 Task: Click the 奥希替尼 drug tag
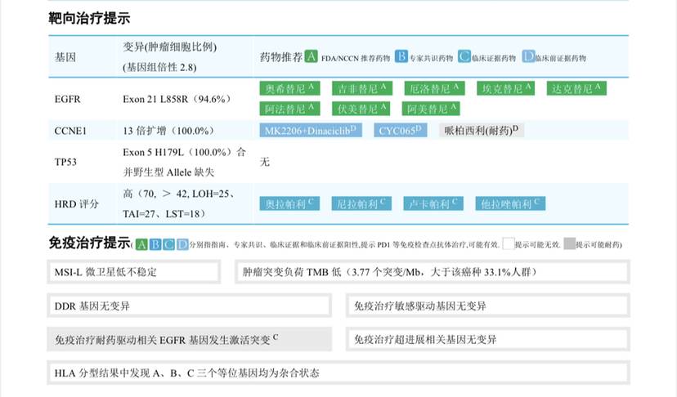click(290, 88)
